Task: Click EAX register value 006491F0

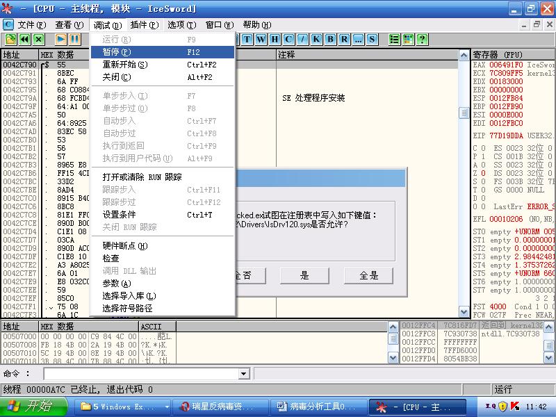Action: point(506,65)
